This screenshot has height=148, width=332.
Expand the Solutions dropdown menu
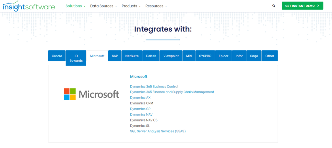(x=75, y=6)
